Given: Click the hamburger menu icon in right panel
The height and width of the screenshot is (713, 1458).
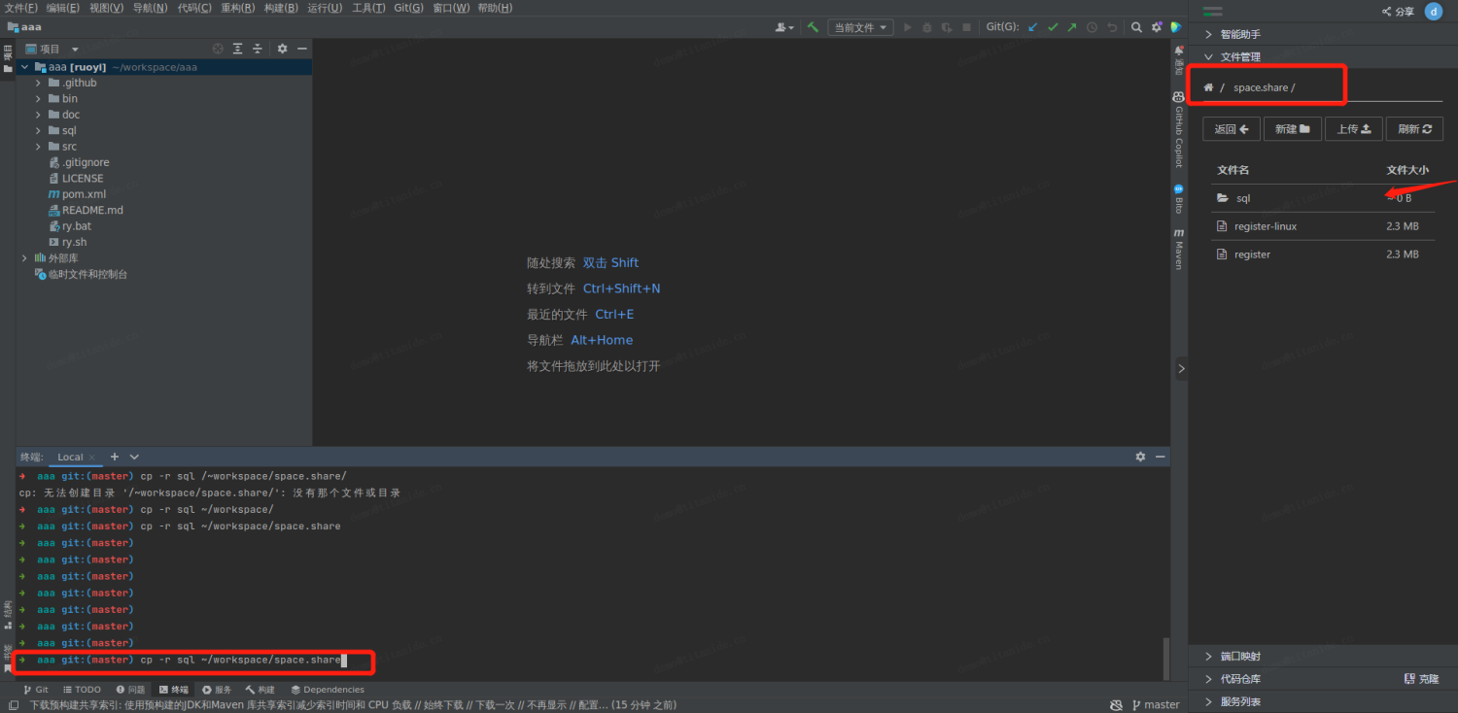Looking at the screenshot, I should pos(1212,11).
